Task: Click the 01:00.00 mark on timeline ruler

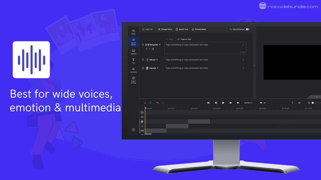Action: pos(285,108)
